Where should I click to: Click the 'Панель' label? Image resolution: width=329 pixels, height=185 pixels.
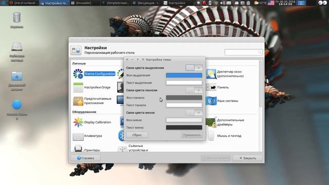[x=223, y=87]
